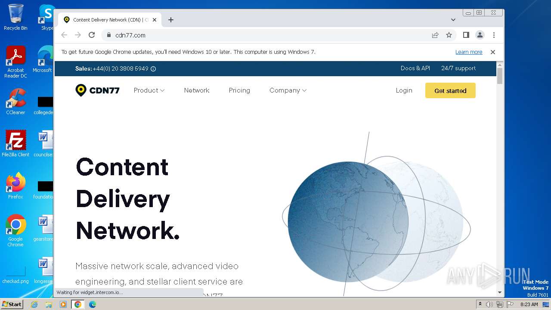Screen dimensions: 551x310
Task: Open the Pricing page
Action: (239, 90)
